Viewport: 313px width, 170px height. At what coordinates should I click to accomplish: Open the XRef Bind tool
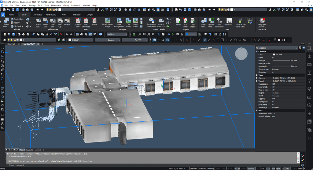pos(53,23)
